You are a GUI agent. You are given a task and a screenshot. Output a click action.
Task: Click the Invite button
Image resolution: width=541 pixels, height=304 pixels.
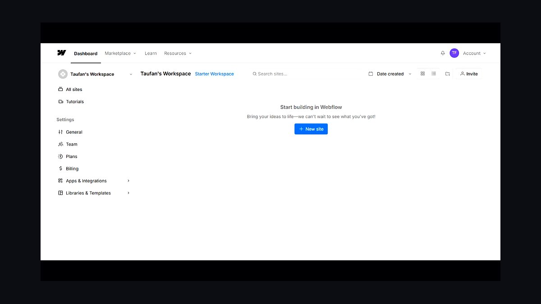tap(469, 74)
